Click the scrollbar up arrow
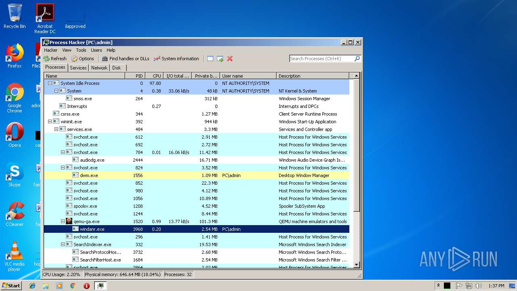 [x=356, y=76]
